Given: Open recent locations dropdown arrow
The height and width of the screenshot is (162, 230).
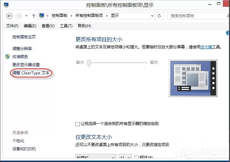Looking at the screenshot, I should click(27, 16).
